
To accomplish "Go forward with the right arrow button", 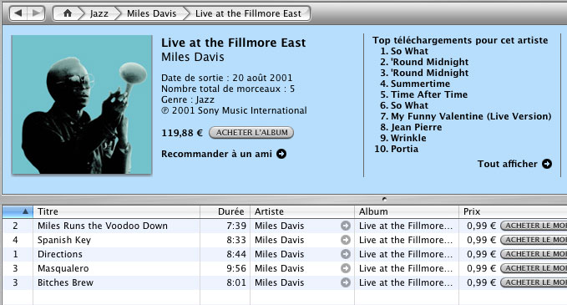I will coord(36,13).
